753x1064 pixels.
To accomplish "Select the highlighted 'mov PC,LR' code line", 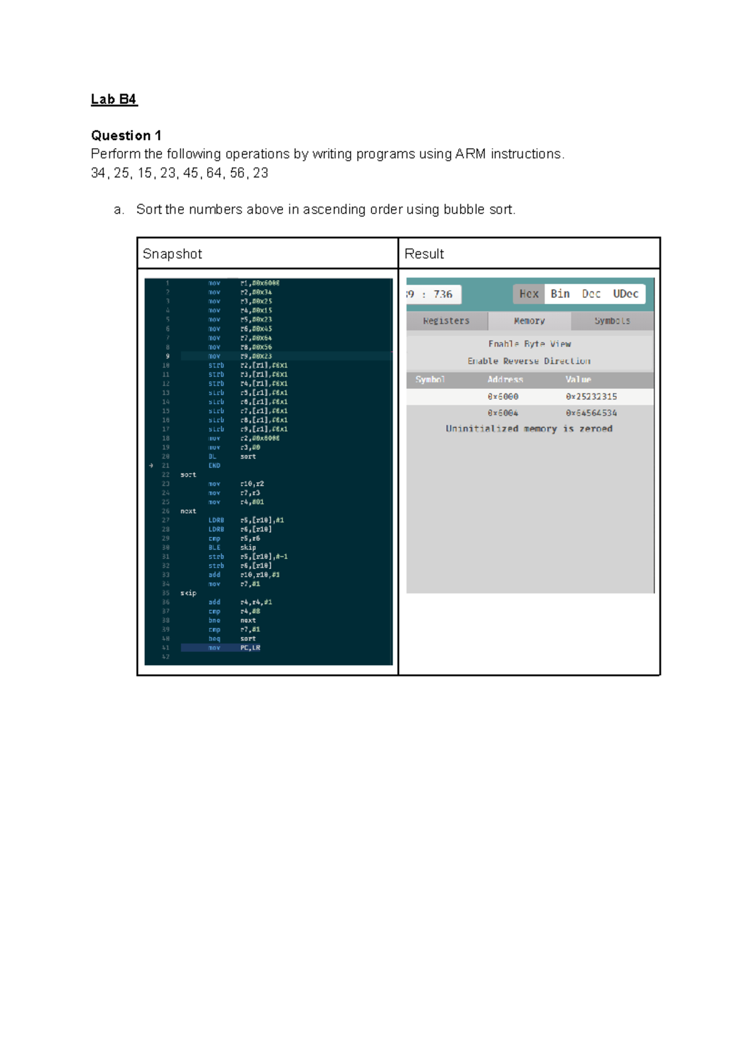I will [221, 648].
